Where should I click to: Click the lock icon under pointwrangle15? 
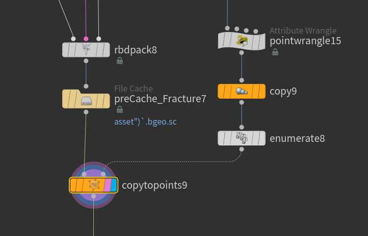(275, 52)
